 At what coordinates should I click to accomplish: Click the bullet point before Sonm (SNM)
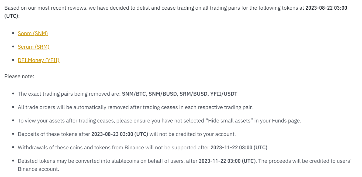click(13, 33)
